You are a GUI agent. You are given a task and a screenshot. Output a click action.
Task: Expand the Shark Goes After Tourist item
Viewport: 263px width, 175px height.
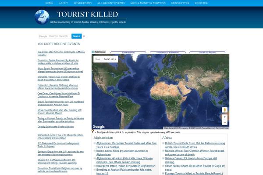pos(163,166)
